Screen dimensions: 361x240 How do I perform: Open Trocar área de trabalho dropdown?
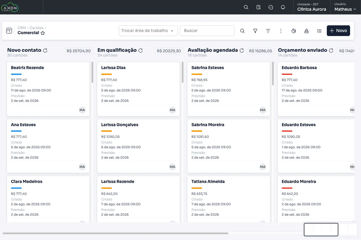[x=148, y=31]
